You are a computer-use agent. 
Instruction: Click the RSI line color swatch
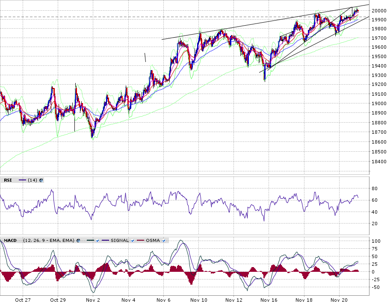[22, 180]
